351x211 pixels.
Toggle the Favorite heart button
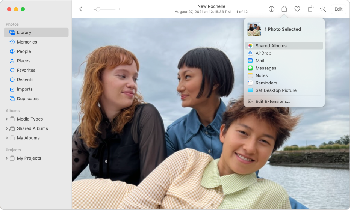(x=297, y=9)
